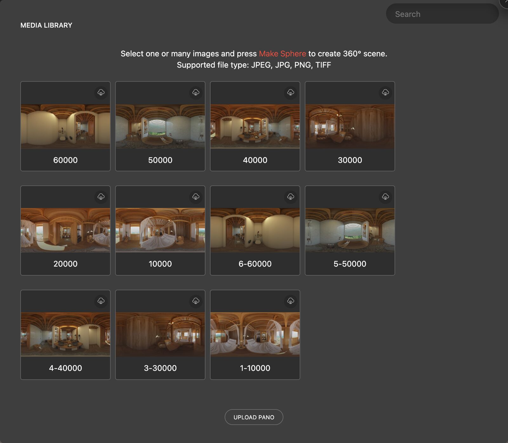The image size is (508, 443).
Task: Click the cloud download icon on 5-50000
Action: tap(385, 197)
